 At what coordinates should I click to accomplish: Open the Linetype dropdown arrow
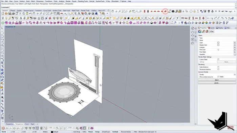coord(235,47)
